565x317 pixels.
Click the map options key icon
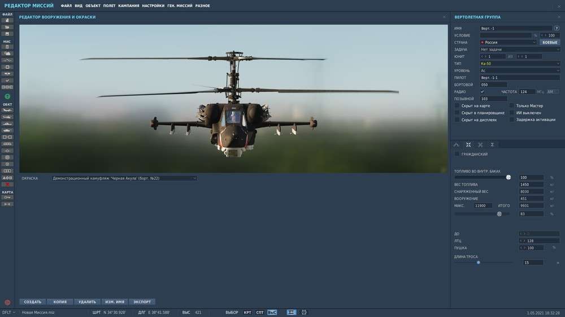pyautogui.click(x=7, y=197)
